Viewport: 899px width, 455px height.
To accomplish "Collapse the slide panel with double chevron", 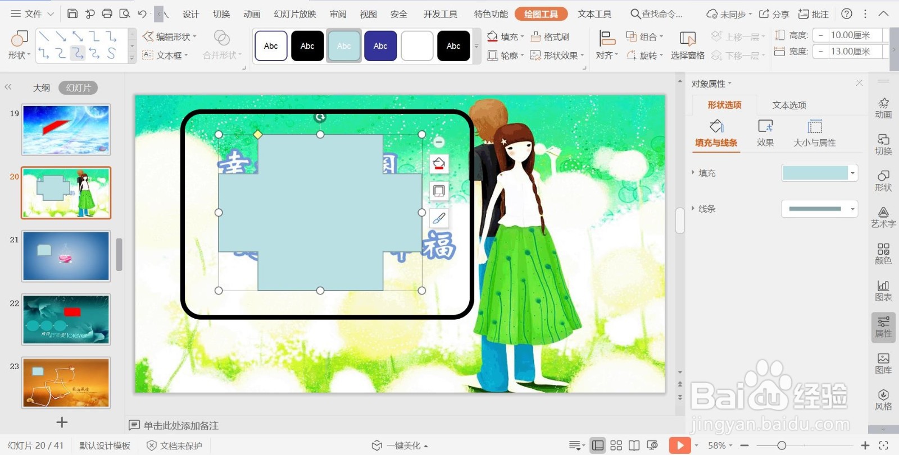I will coord(8,87).
